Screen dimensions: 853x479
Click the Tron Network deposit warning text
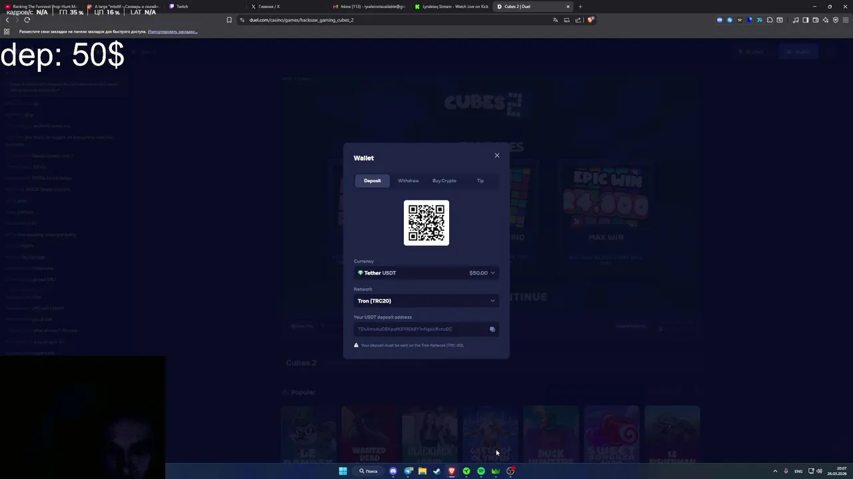coord(412,345)
